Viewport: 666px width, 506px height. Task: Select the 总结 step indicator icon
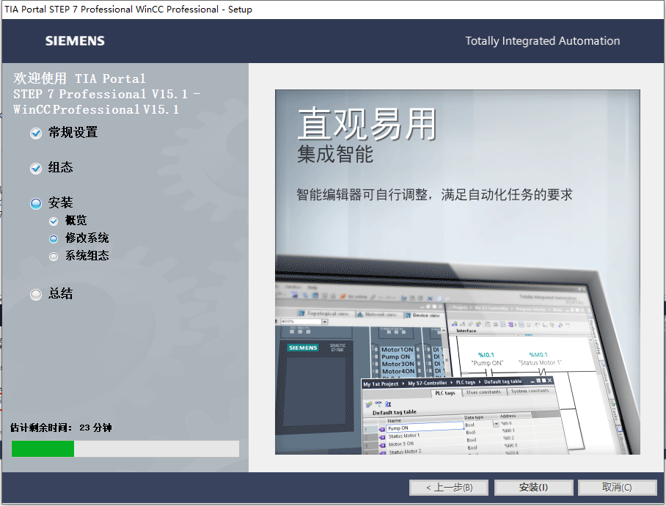pos(36,295)
